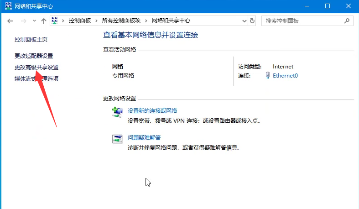Open 设置新的连接或网络 link
Viewport: 359px width, 209px height.
pos(152,111)
